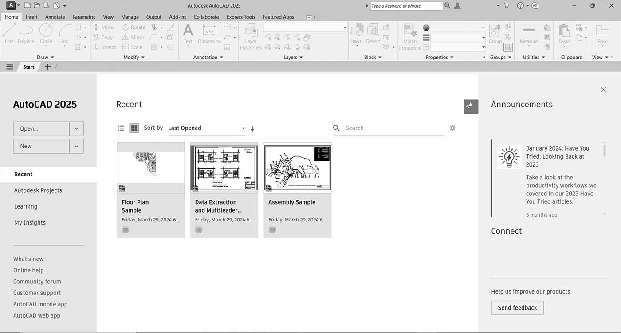Expand the Annotation panel flyout
The image size is (621, 333).
pyautogui.click(x=208, y=57)
